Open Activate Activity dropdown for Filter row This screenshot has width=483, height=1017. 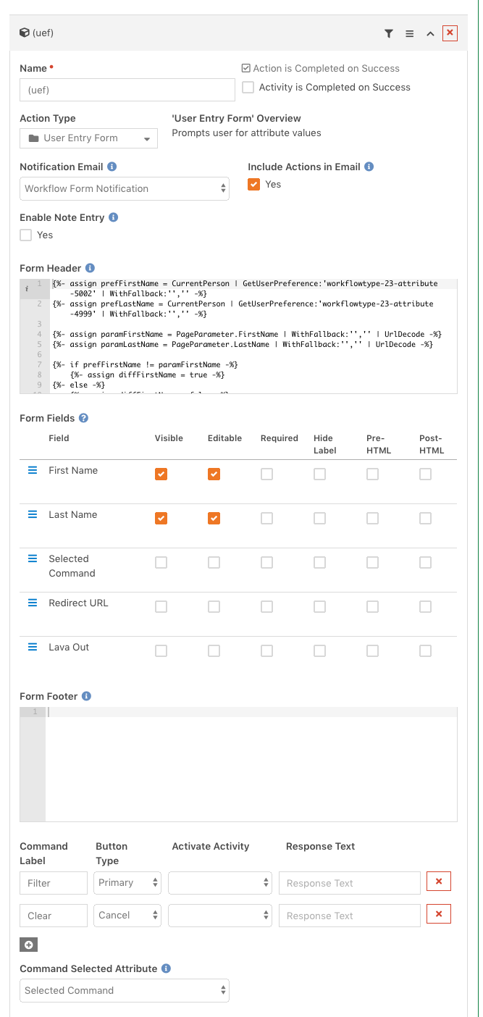click(x=220, y=883)
